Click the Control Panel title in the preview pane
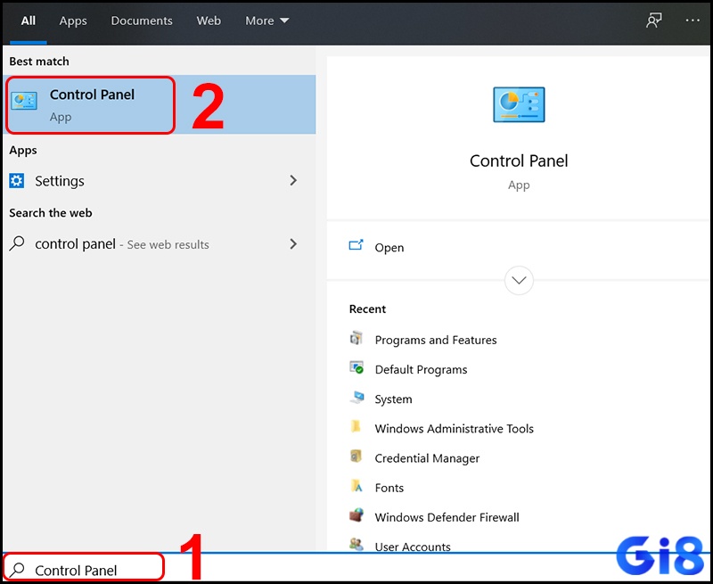713x584 pixels. coord(519,161)
